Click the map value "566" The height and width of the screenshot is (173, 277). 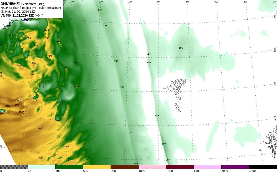(x=67, y=146)
